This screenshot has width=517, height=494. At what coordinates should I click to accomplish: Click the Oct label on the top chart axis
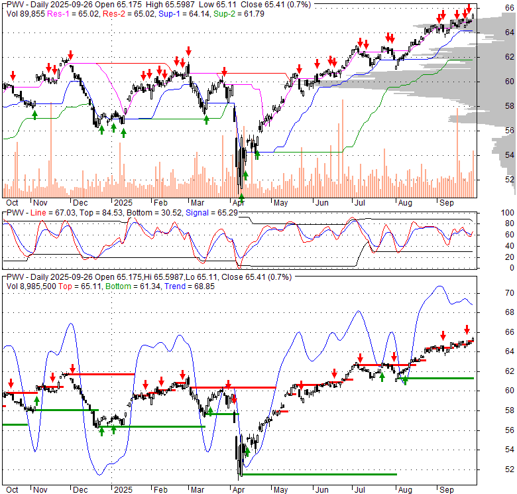pos(12,203)
